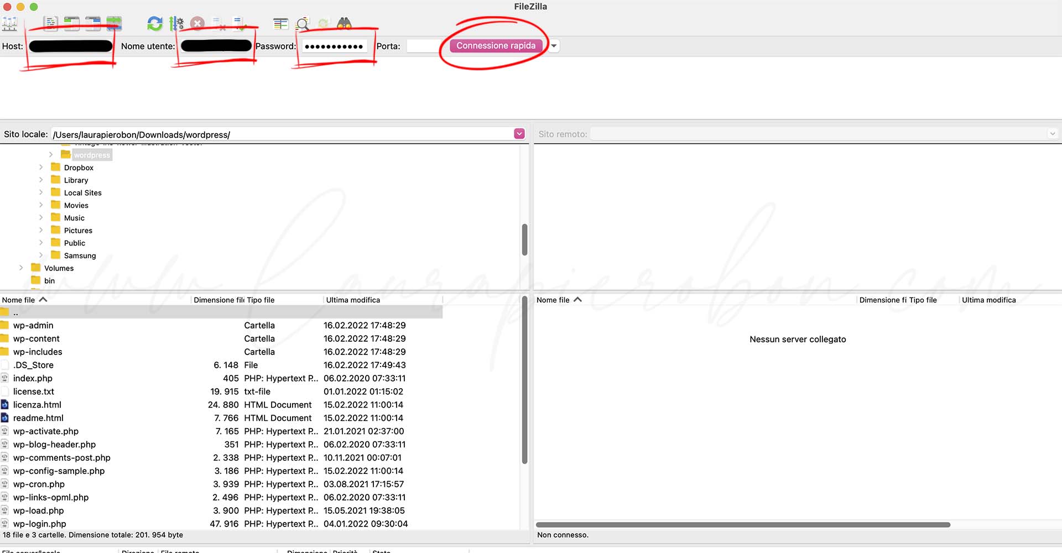
Task: Expand the Library folder node
Action: tap(41, 180)
